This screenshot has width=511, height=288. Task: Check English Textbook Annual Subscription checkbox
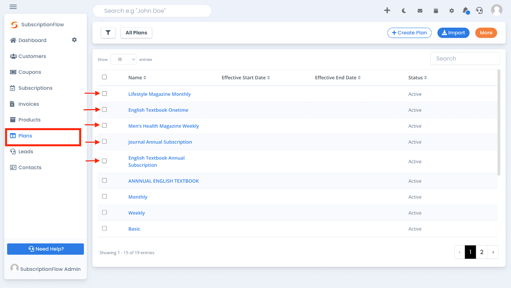[x=104, y=161]
